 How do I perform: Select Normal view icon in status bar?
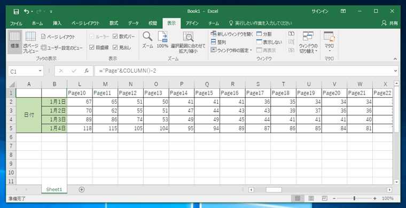[298, 198]
